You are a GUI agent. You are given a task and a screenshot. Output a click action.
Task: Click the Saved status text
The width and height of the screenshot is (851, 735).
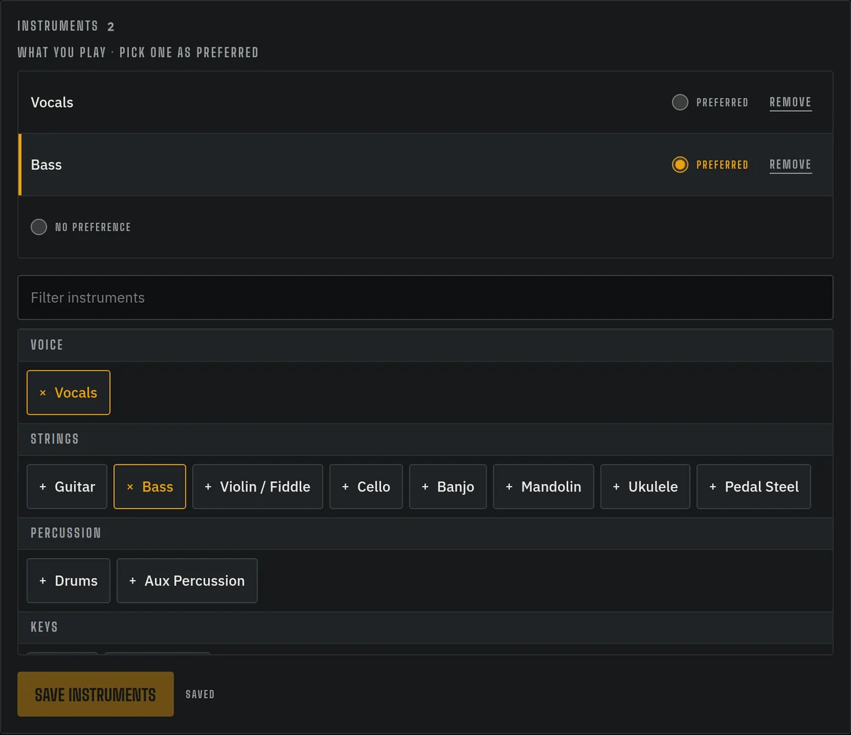click(200, 695)
